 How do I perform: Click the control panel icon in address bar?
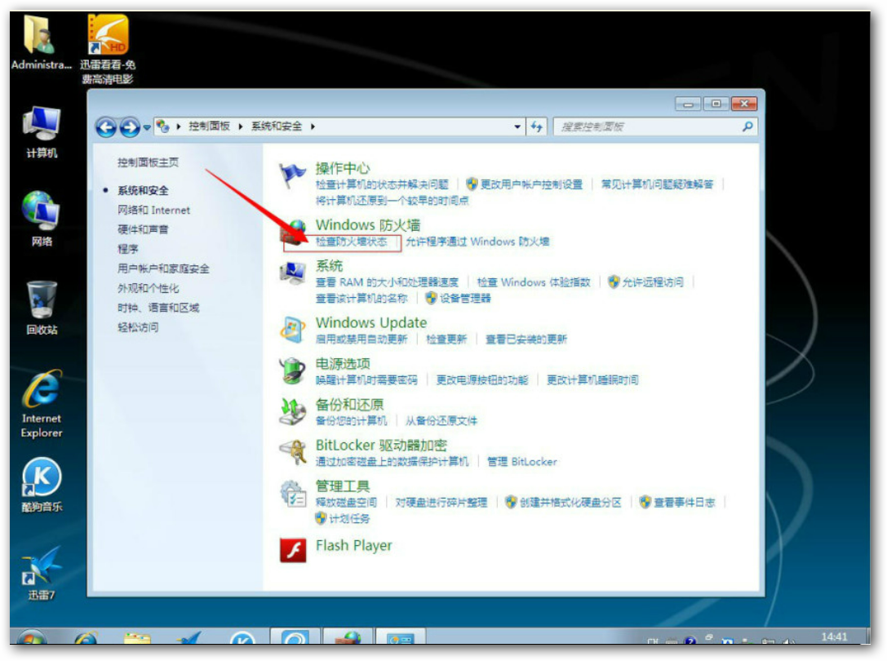click(x=163, y=126)
